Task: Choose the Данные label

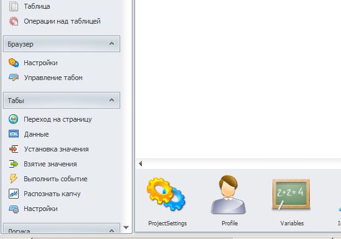Action: click(x=36, y=134)
